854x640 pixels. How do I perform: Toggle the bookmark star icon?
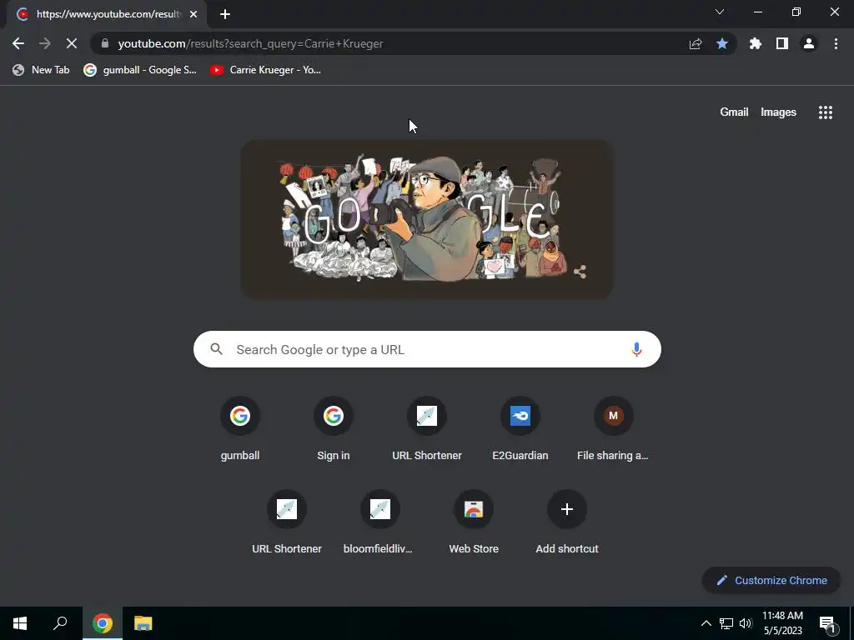[x=722, y=43]
